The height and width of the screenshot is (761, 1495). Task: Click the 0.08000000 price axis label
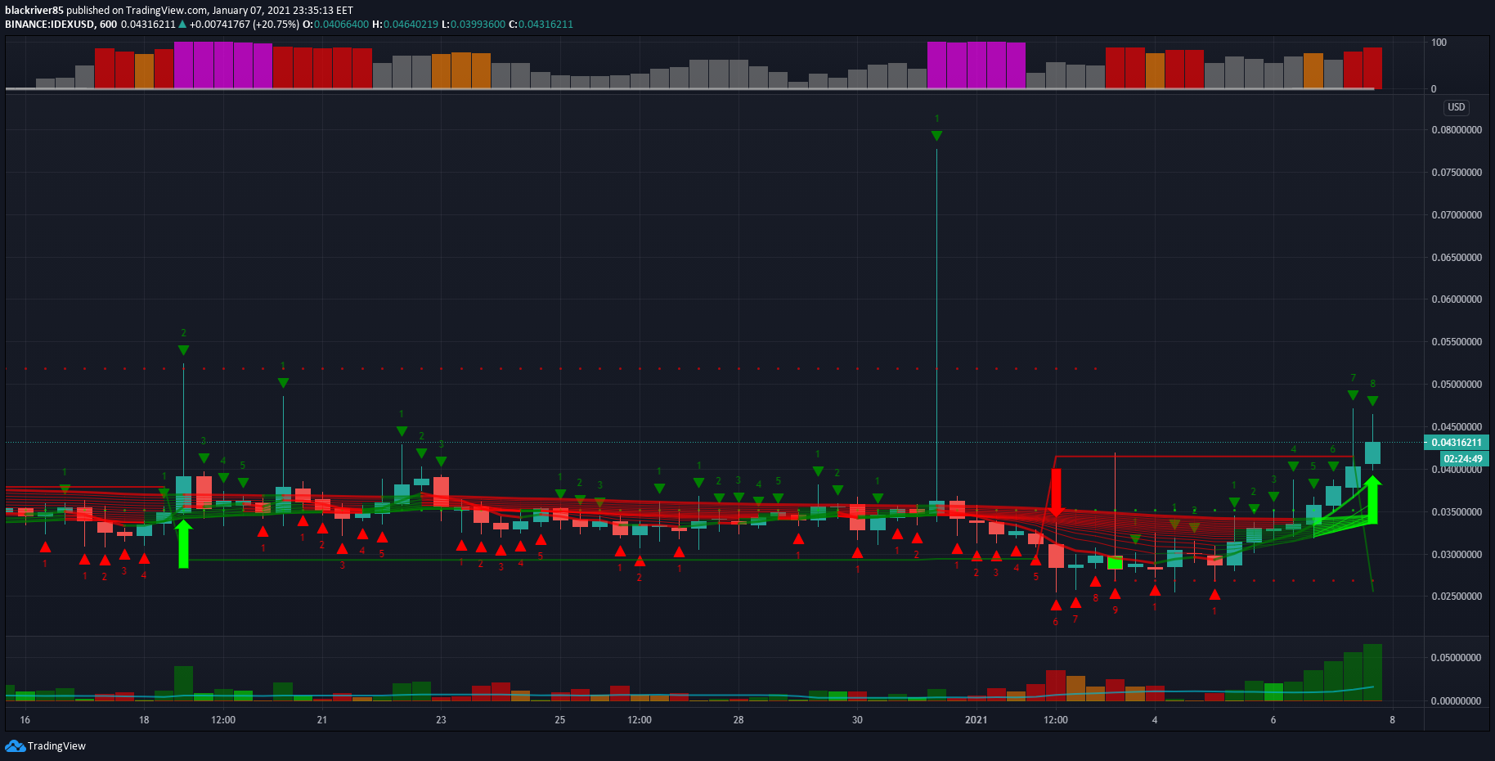pyautogui.click(x=1457, y=130)
